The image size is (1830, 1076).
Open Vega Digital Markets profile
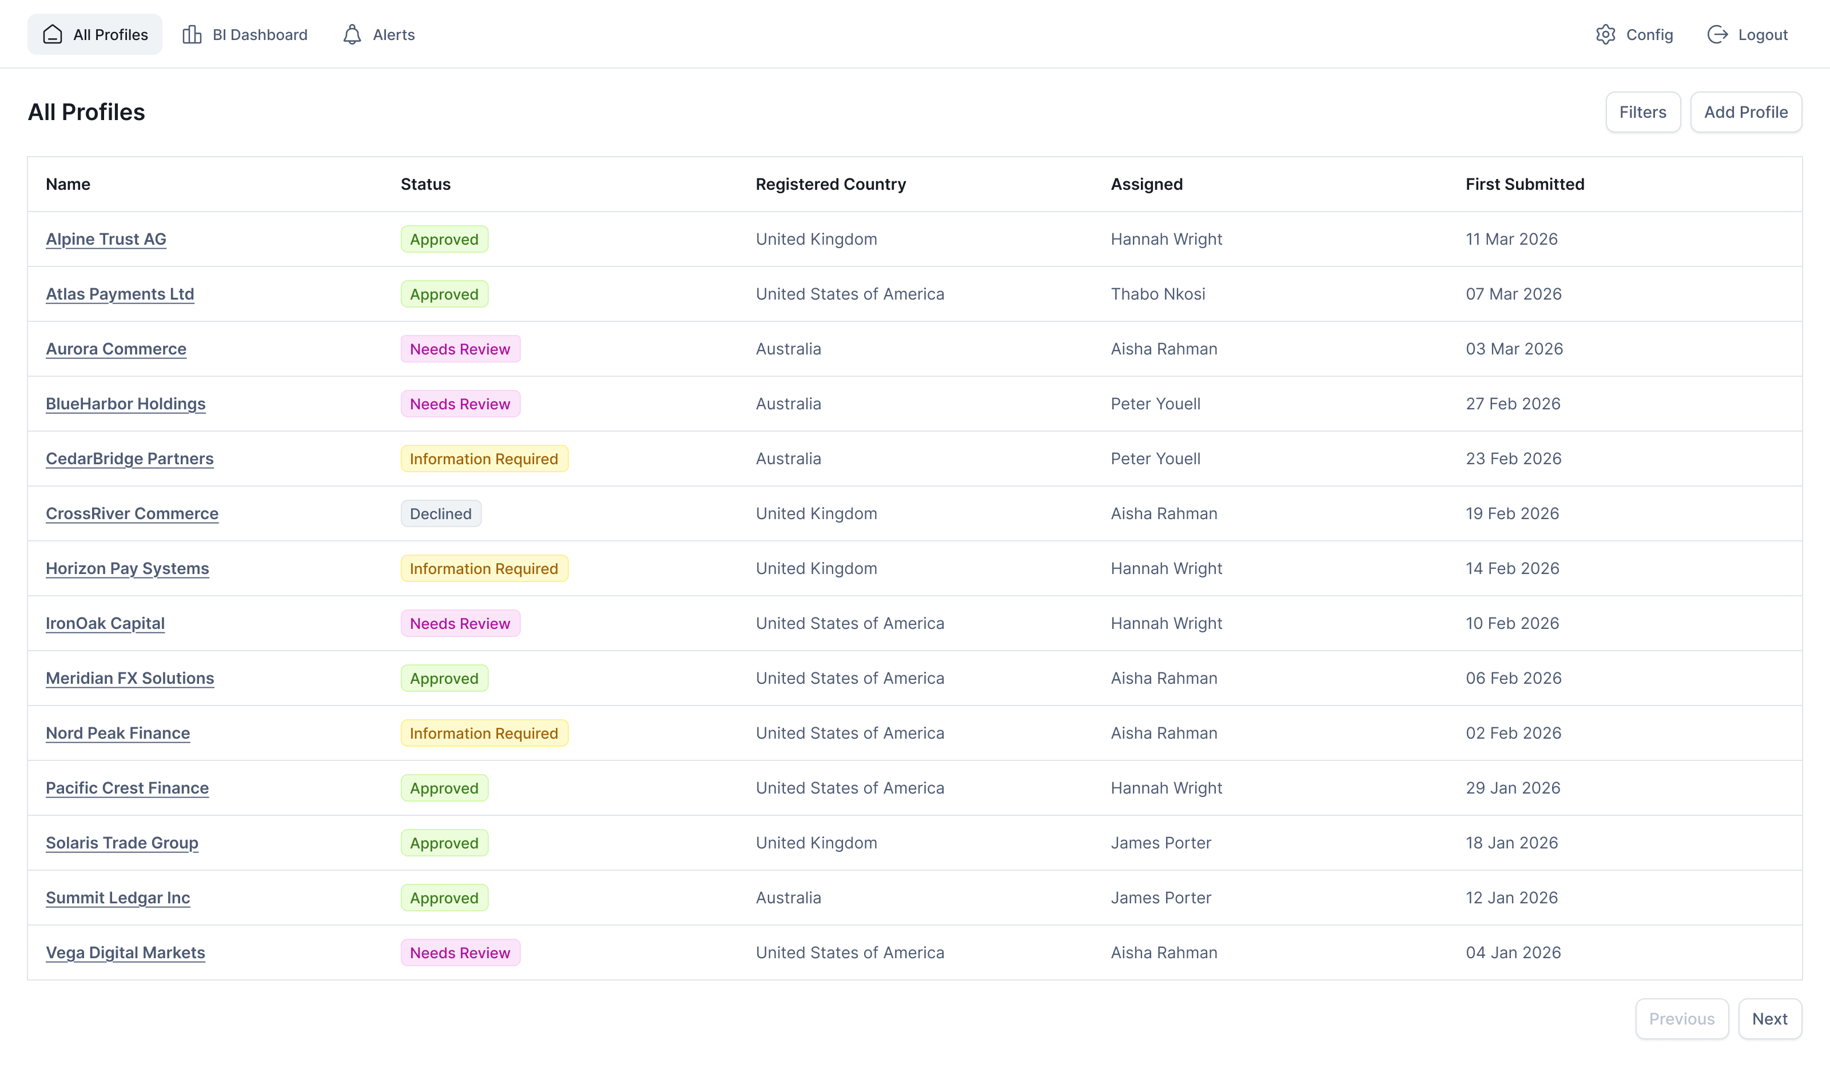pyautogui.click(x=126, y=953)
